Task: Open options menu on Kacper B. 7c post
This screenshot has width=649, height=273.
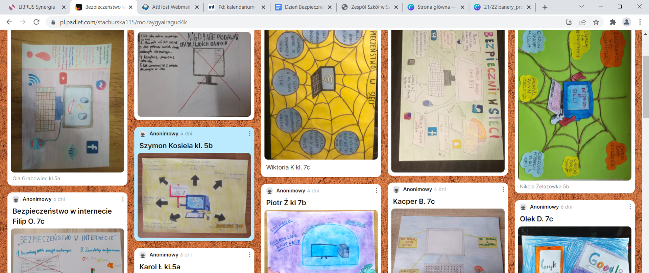Action: (503, 189)
